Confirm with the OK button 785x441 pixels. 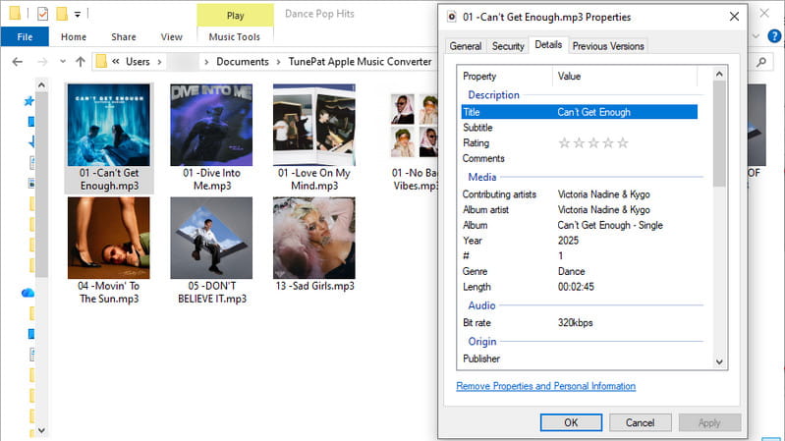[571, 422]
